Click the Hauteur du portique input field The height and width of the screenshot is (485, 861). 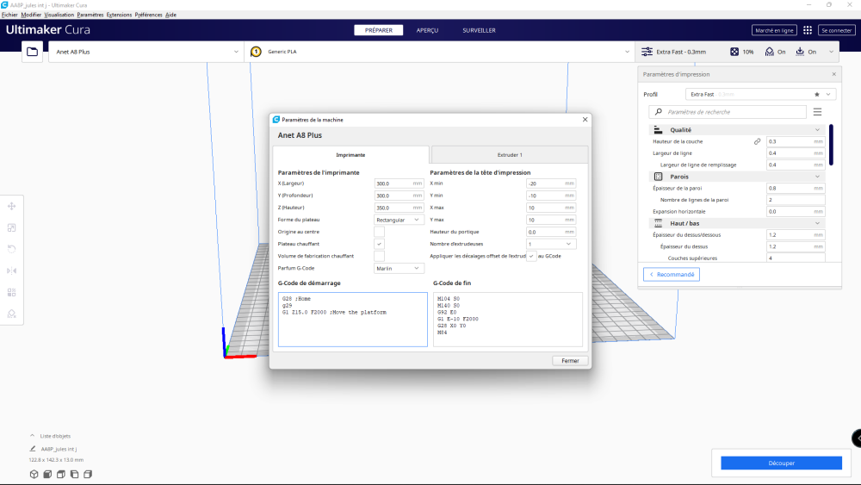(551, 232)
